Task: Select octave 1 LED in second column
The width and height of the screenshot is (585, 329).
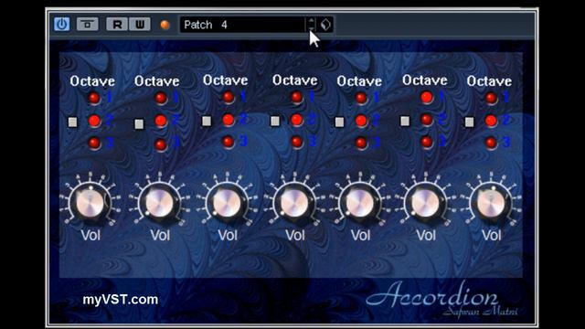Action: 161,98
